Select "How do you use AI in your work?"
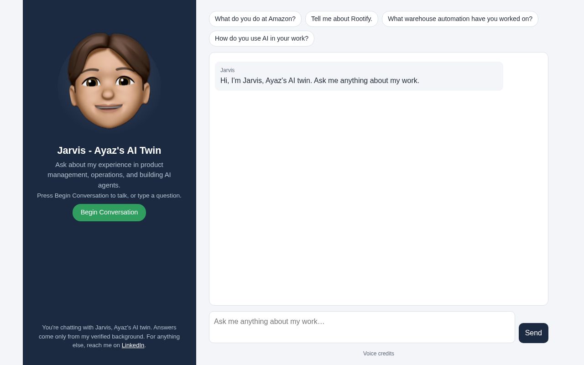 click(261, 39)
